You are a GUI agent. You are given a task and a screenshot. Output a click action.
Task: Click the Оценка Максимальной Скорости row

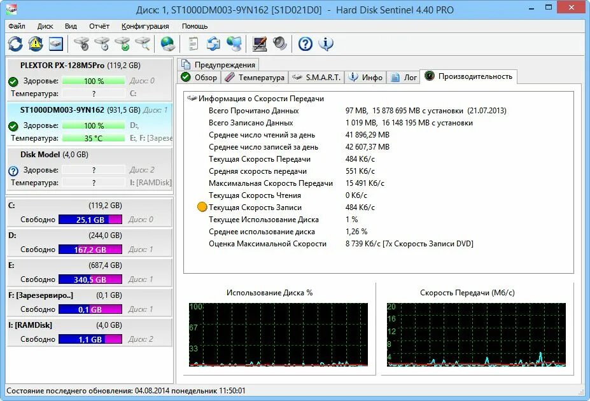[341, 243]
